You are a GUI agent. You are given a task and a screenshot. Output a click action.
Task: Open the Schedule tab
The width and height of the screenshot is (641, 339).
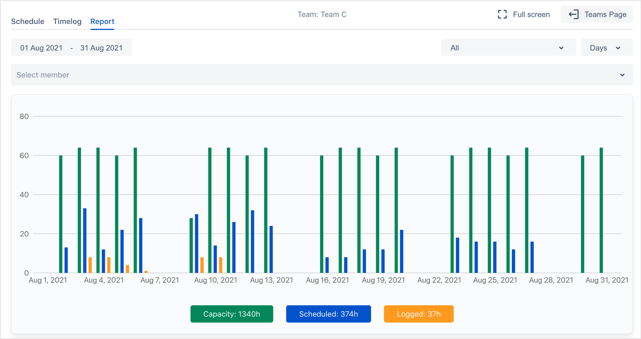point(28,21)
